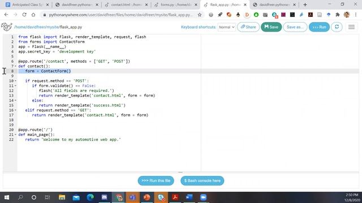Collapse the fold arrow on line 11
The image size is (362, 203).
pos(15,86)
